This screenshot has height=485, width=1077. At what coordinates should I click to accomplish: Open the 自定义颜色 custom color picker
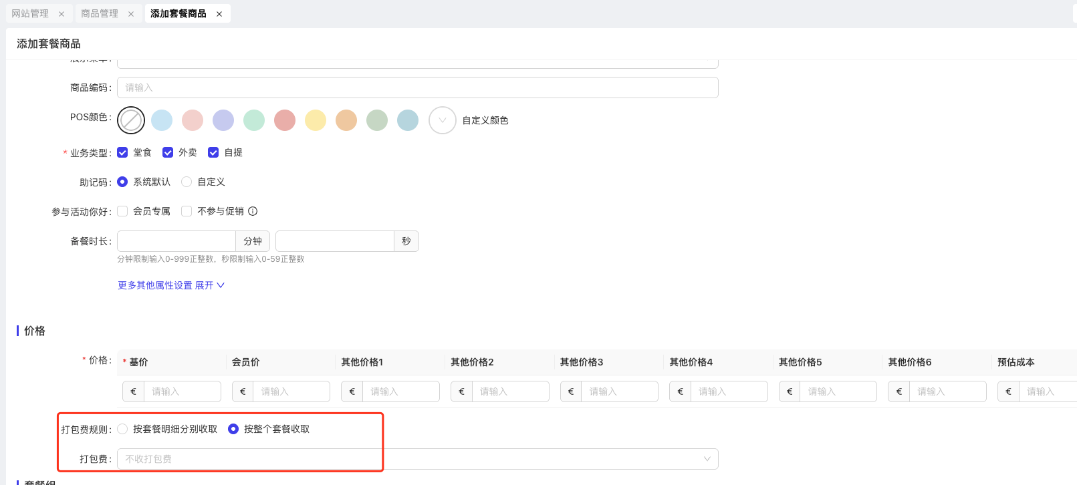[443, 120]
